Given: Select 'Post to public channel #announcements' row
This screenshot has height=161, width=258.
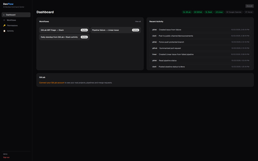Looking at the screenshot, I should pos(200,36).
